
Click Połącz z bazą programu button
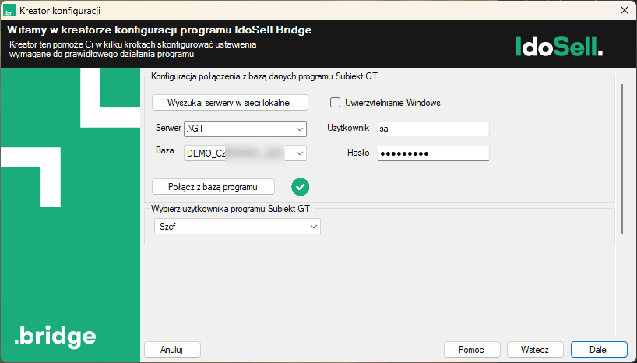[x=213, y=187]
